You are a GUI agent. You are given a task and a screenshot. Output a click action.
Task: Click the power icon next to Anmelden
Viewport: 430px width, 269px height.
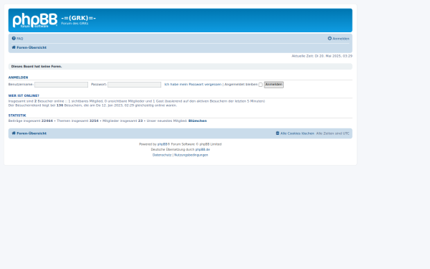pyautogui.click(x=330, y=39)
